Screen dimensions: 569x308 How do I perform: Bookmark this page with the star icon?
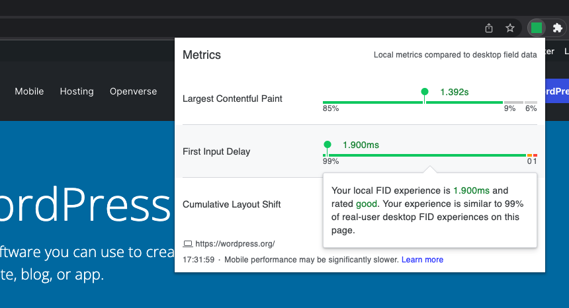pyautogui.click(x=510, y=28)
